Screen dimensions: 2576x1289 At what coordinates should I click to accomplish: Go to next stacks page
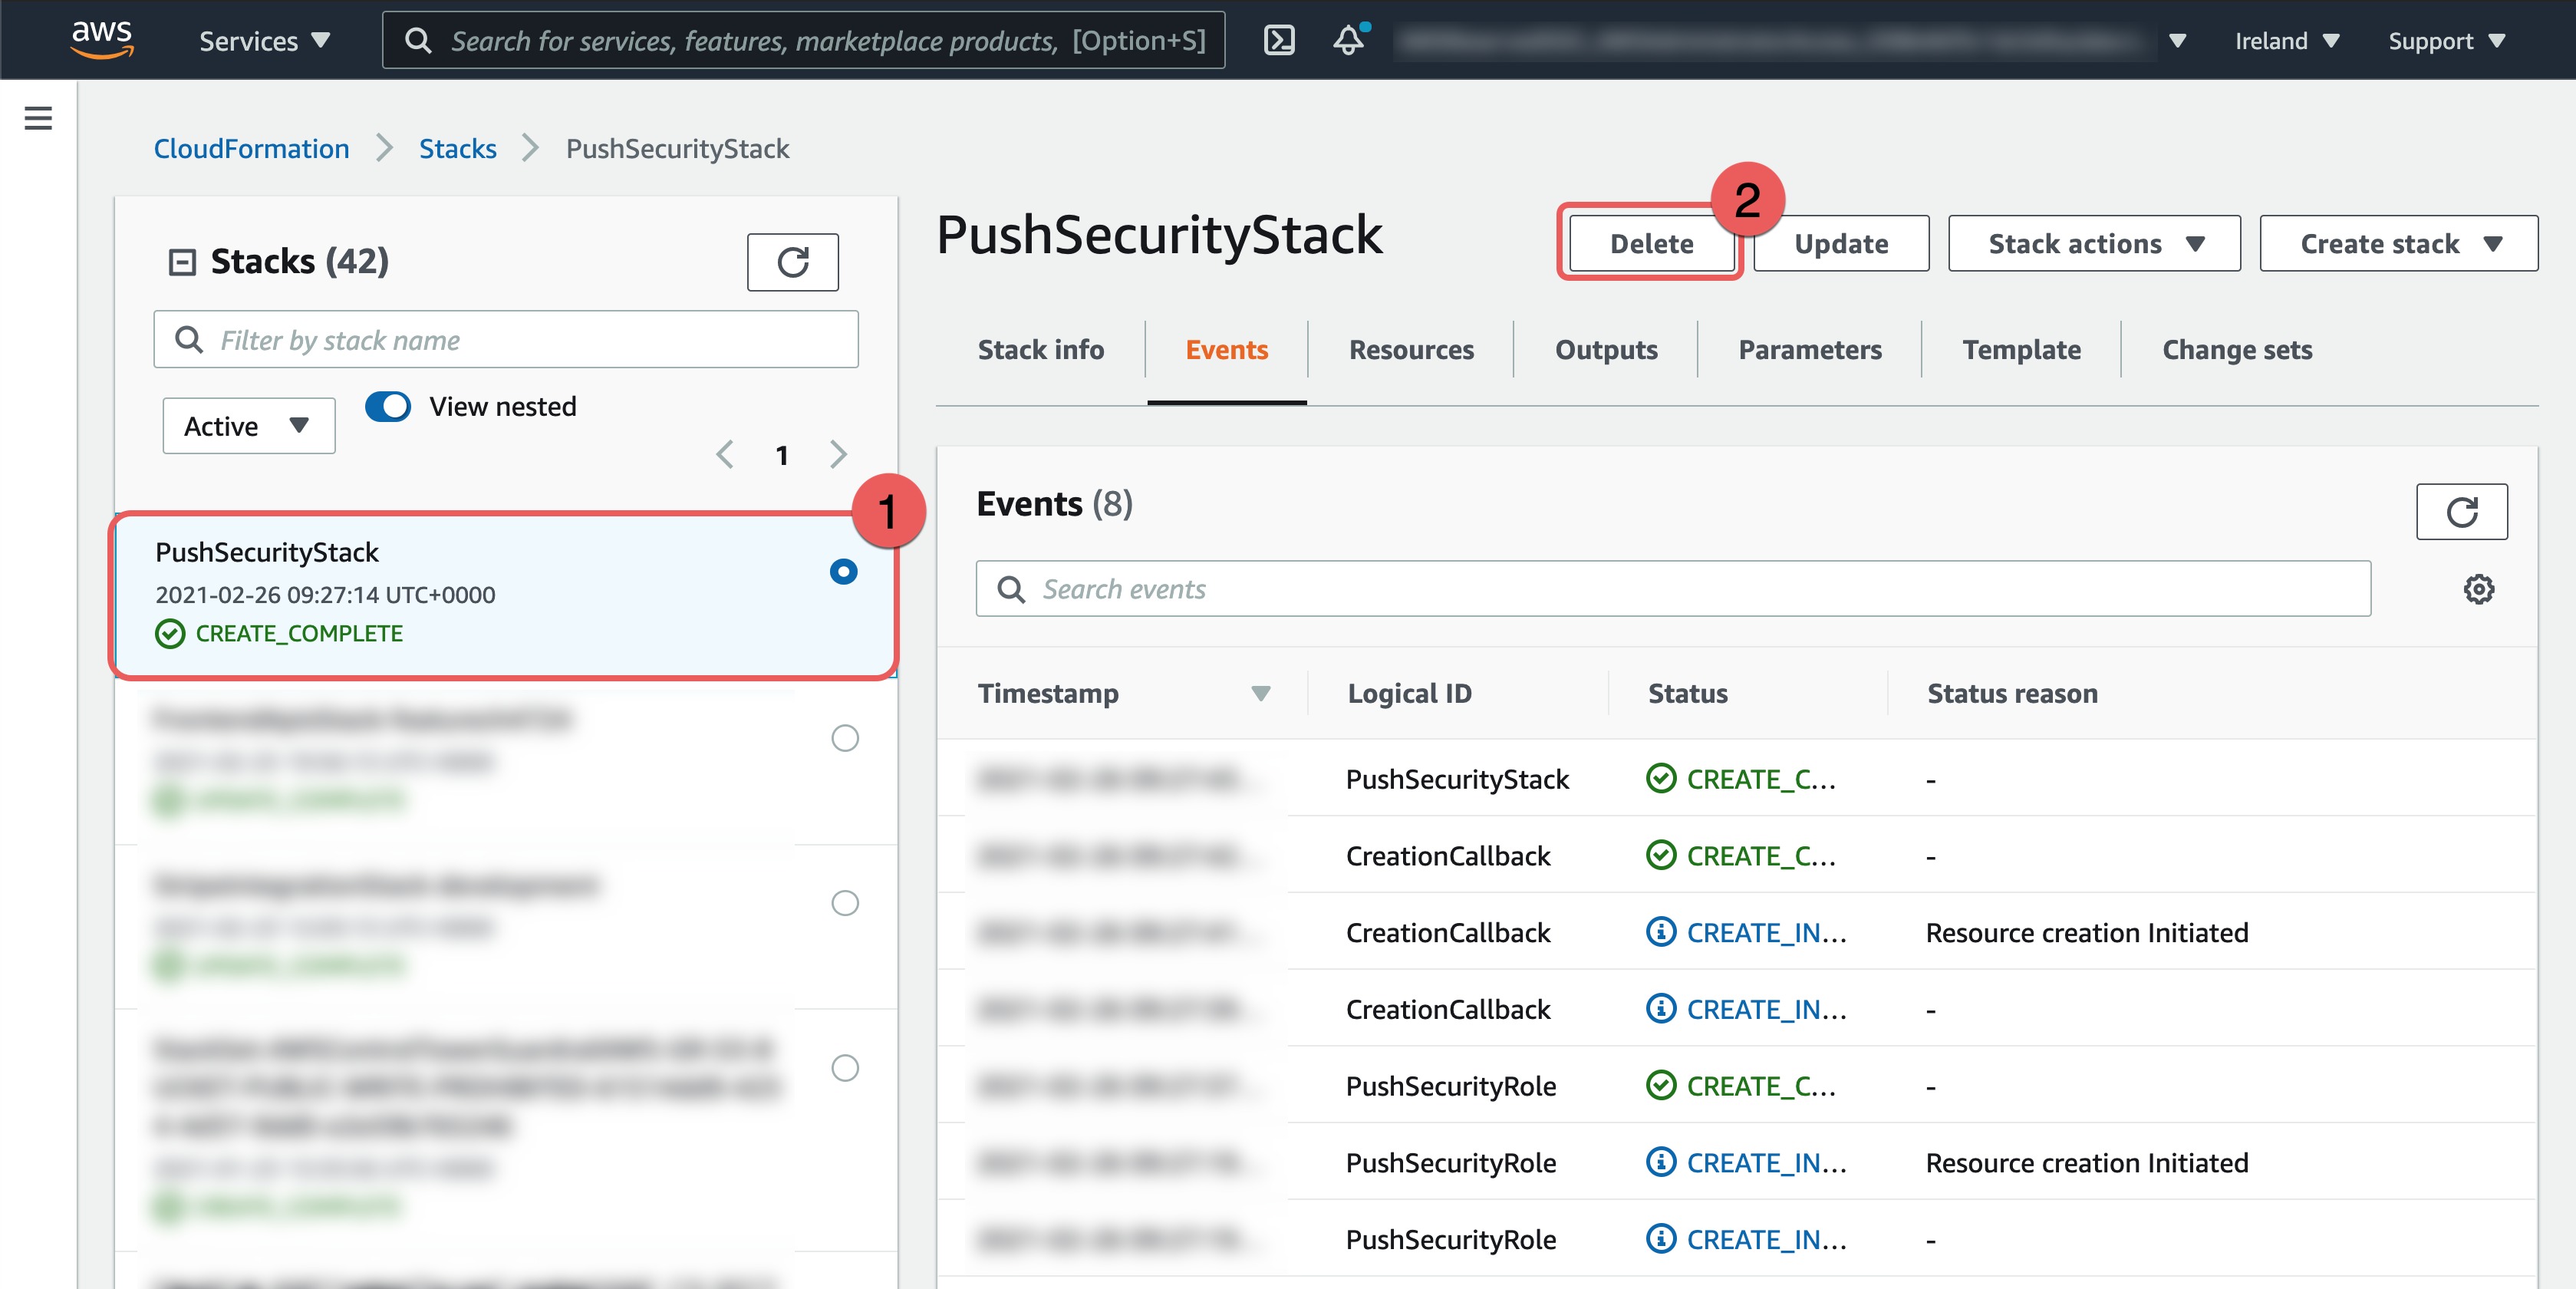[x=838, y=455]
